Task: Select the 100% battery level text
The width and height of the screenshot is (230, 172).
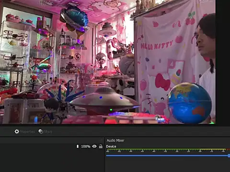Action: click(86, 146)
